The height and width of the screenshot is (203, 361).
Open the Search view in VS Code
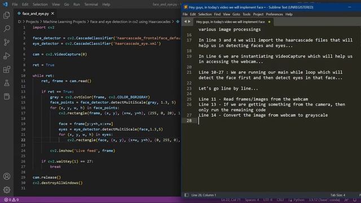point(7,29)
